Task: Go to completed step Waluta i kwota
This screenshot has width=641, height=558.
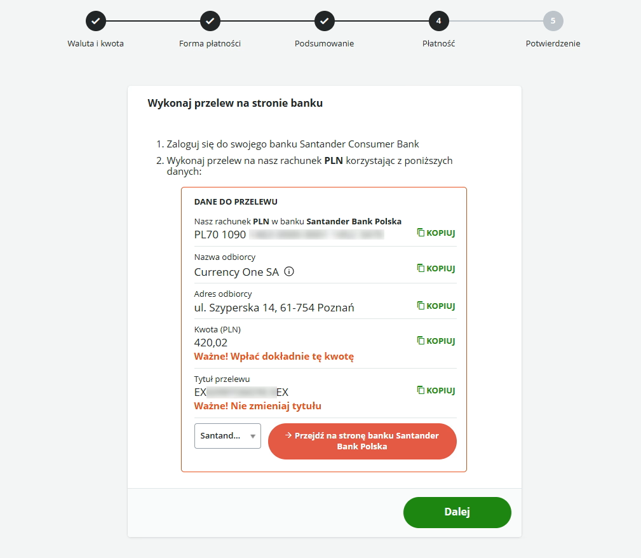Action: pos(95,21)
